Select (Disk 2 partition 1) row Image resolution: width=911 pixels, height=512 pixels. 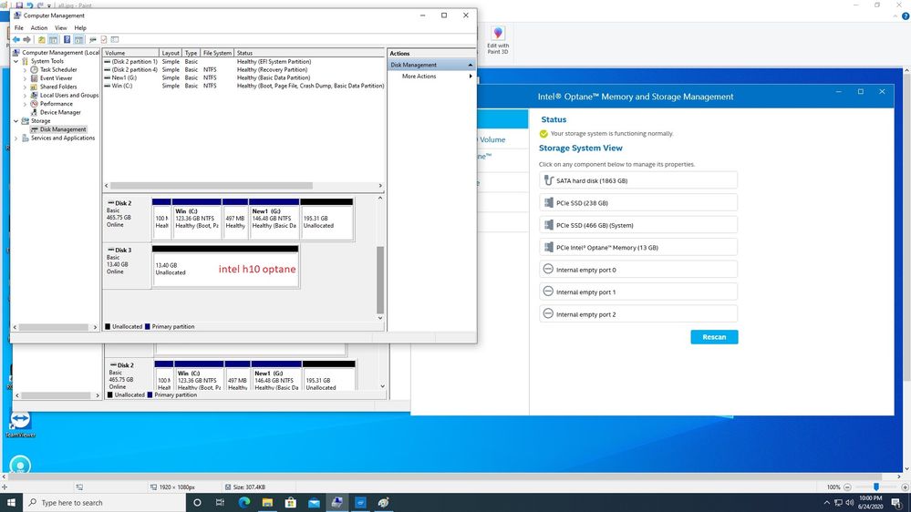tap(244, 62)
